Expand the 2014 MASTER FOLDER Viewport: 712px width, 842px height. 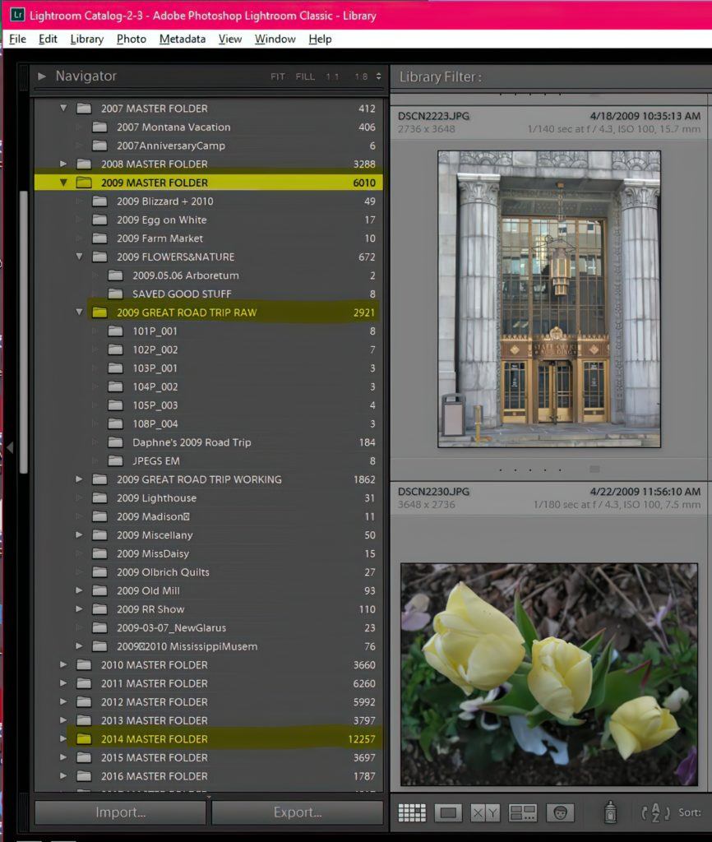[x=63, y=739]
